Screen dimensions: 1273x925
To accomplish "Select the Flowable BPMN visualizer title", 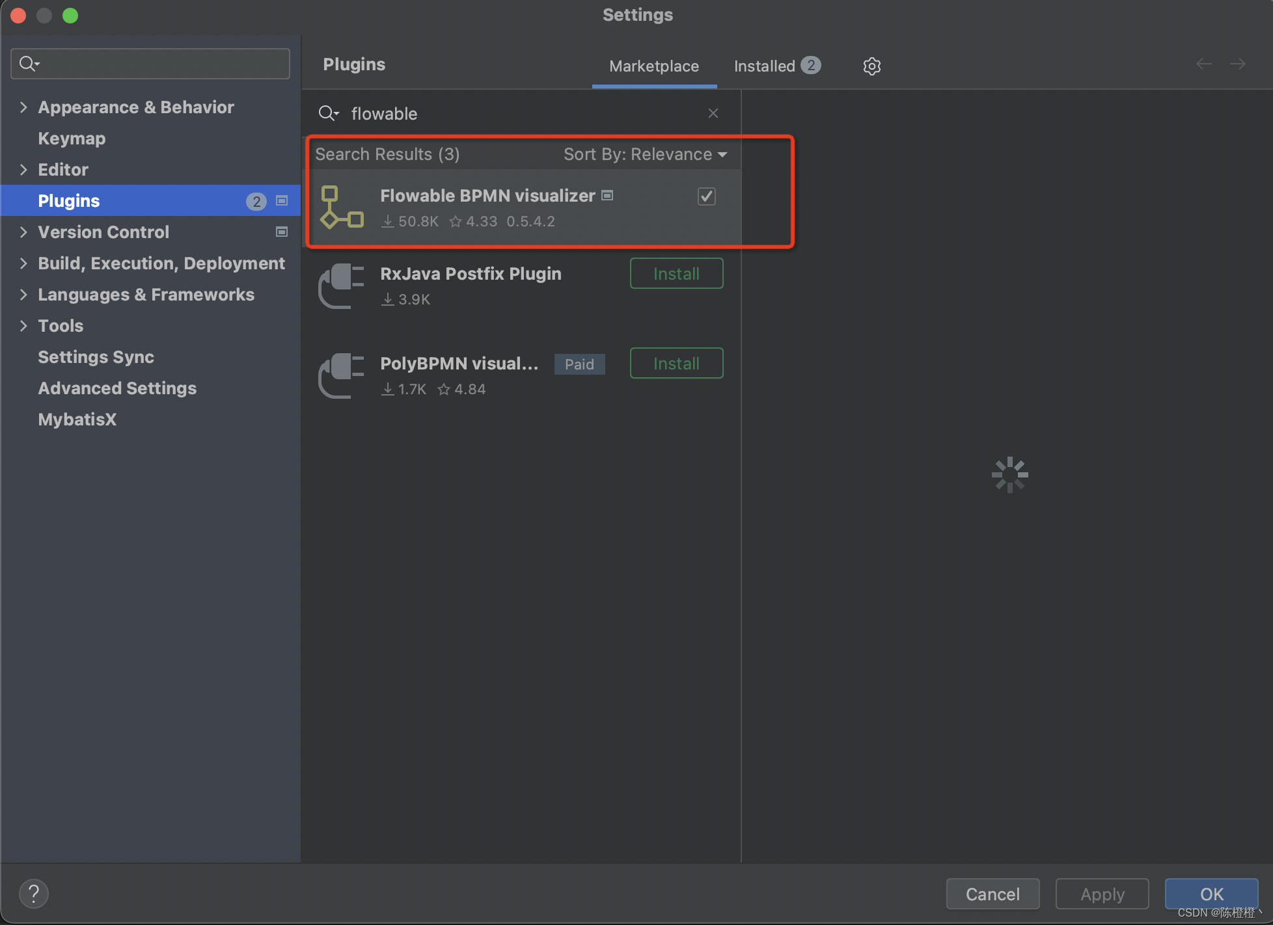I will pos(487,195).
